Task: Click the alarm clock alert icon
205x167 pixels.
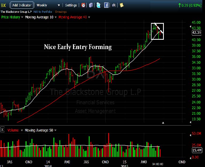Action: (x=83, y=5)
